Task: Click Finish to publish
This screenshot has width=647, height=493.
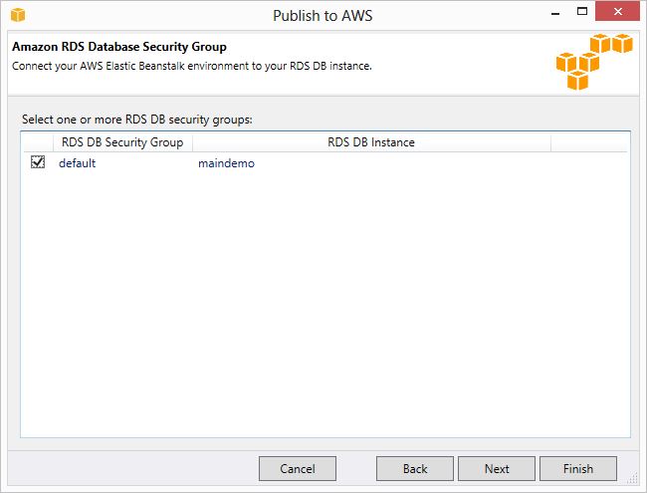Action: coord(578,469)
